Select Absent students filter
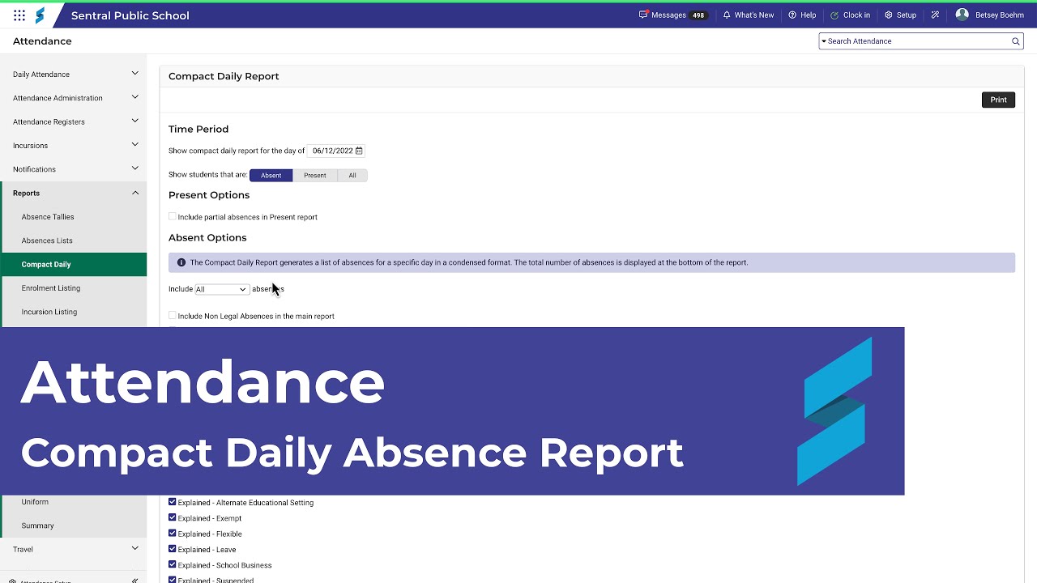The width and height of the screenshot is (1037, 583). 271,175
